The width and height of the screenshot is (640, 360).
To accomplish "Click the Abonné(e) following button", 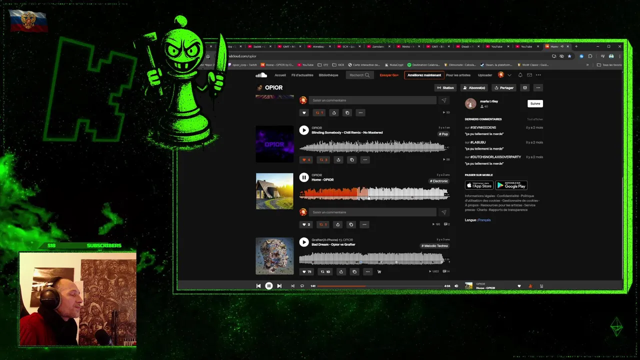I will point(474,87).
